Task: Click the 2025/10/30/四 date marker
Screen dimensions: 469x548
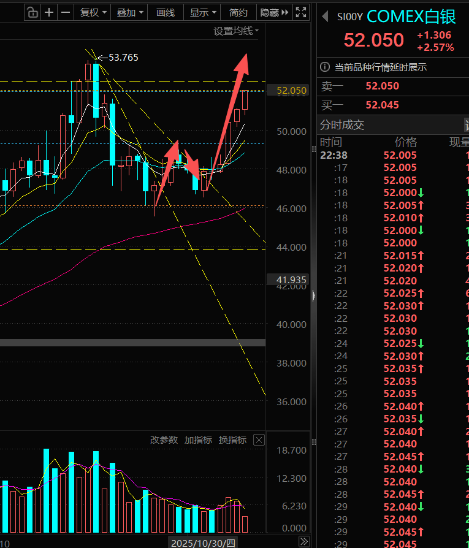Action: coord(203,542)
